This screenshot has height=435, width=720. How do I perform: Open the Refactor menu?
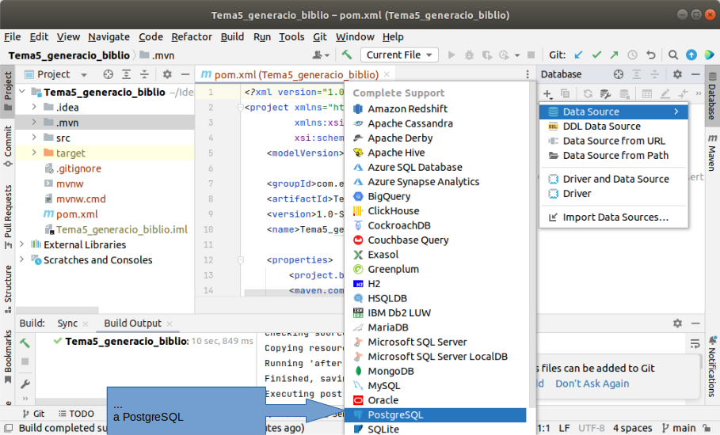click(x=192, y=36)
